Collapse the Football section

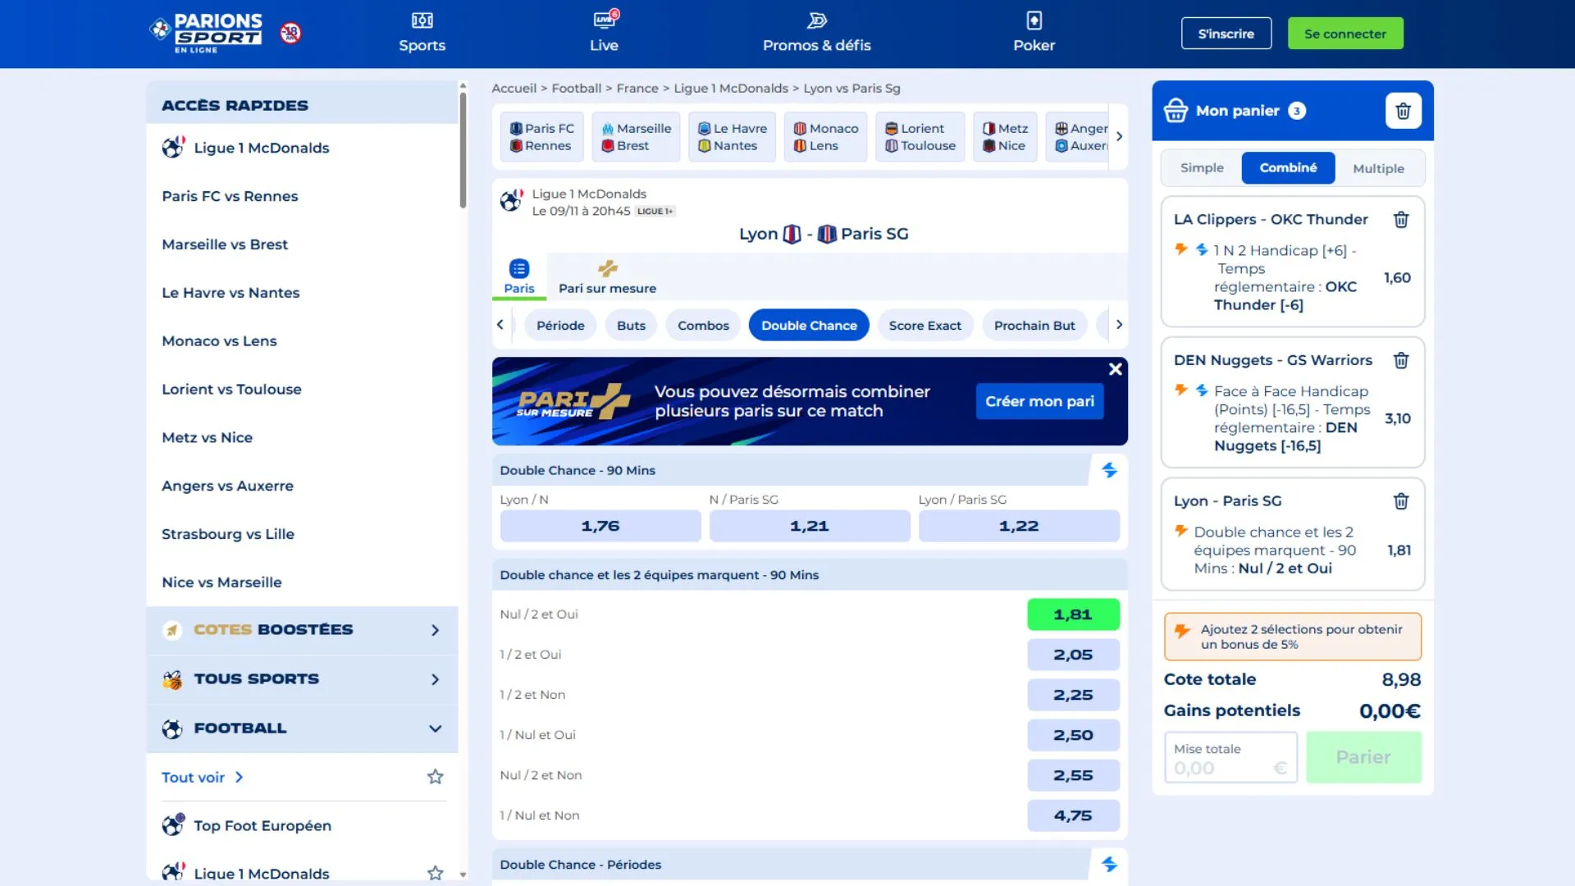click(435, 727)
